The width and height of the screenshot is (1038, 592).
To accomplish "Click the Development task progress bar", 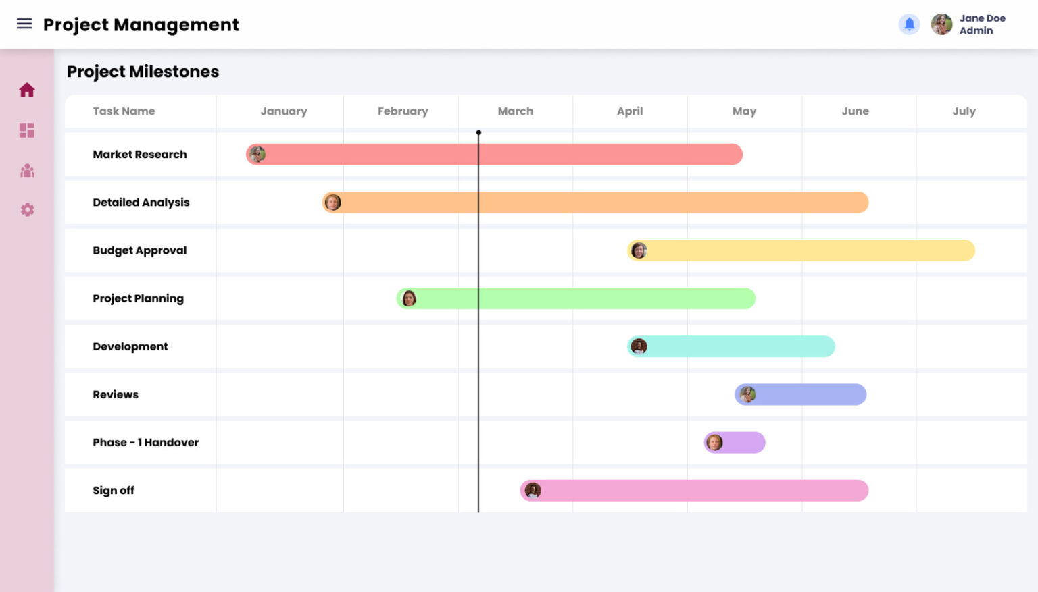I will (730, 346).
